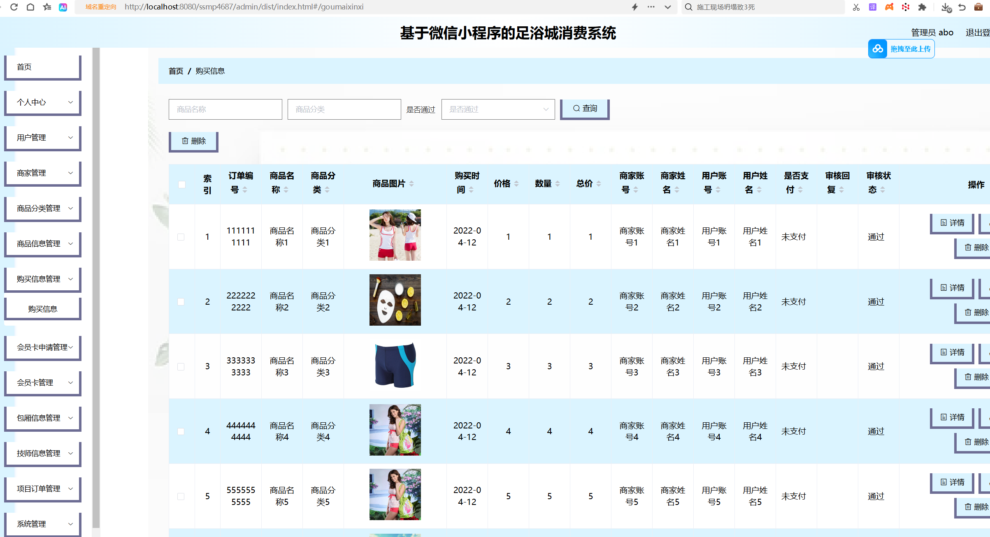Image resolution: width=990 pixels, height=537 pixels.
Task: Expand the 商品信息管理 sidebar menu
Action: pos(43,244)
